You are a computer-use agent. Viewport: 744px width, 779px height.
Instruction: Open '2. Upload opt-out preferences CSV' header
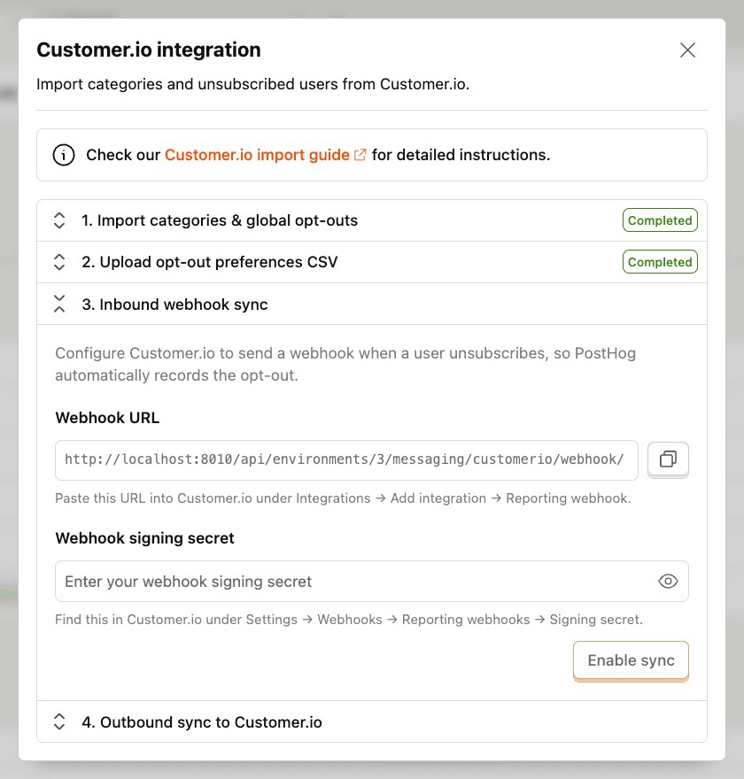pyautogui.click(x=372, y=262)
